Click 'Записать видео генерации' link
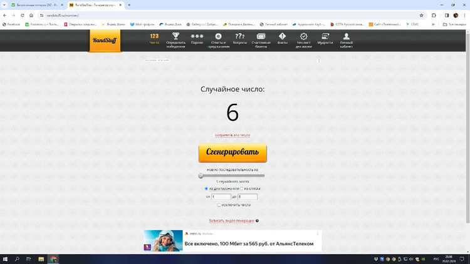The image size is (470, 264). click(x=231, y=221)
